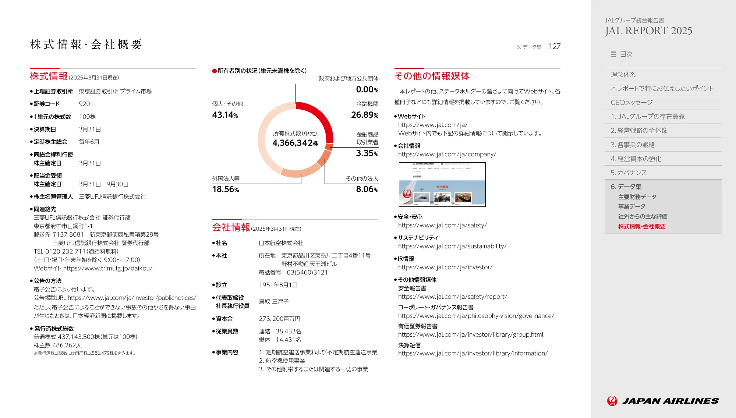The image size is (736, 418).
Task: Open the 理念体系 section
Action: pos(663,75)
